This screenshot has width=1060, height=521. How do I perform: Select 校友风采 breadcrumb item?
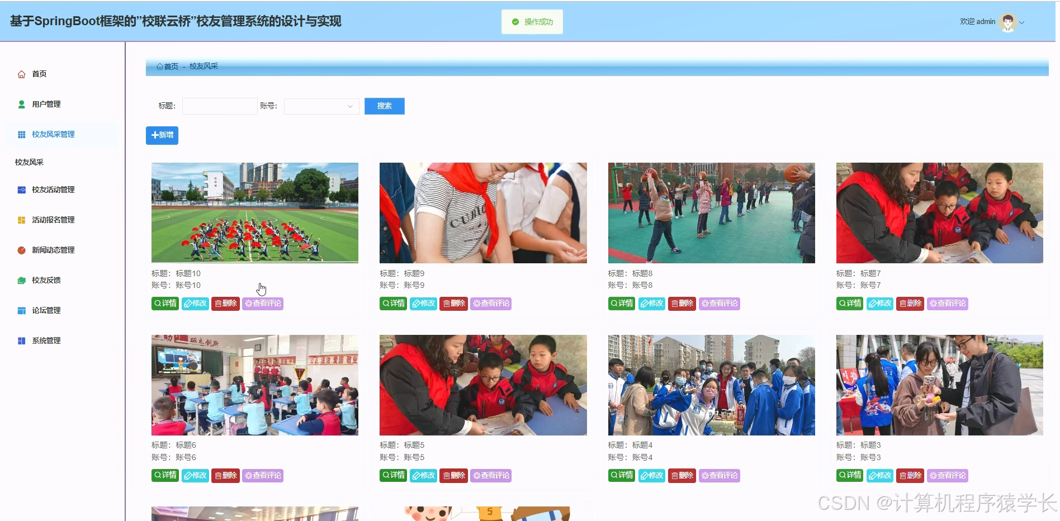pos(205,66)
